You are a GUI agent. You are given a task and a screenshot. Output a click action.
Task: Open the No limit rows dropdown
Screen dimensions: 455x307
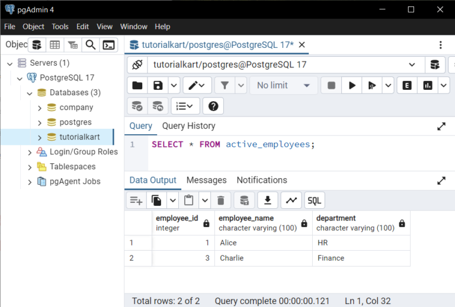tap(284, 85)
